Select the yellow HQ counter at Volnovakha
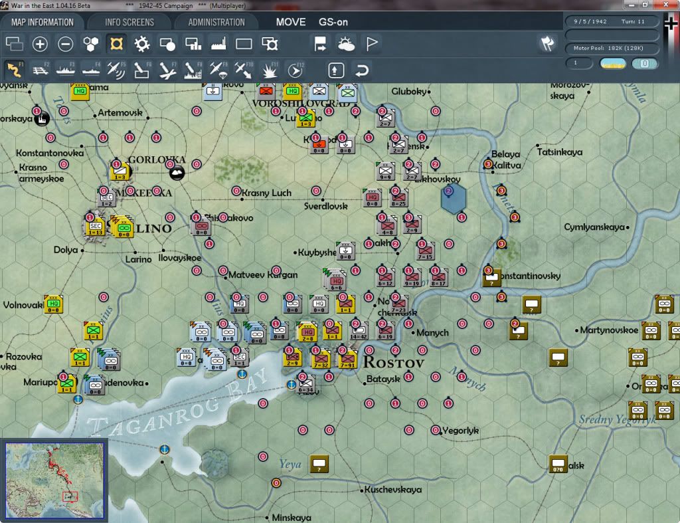The height and width of the screenshot is (523, 680). coord(53,304)
